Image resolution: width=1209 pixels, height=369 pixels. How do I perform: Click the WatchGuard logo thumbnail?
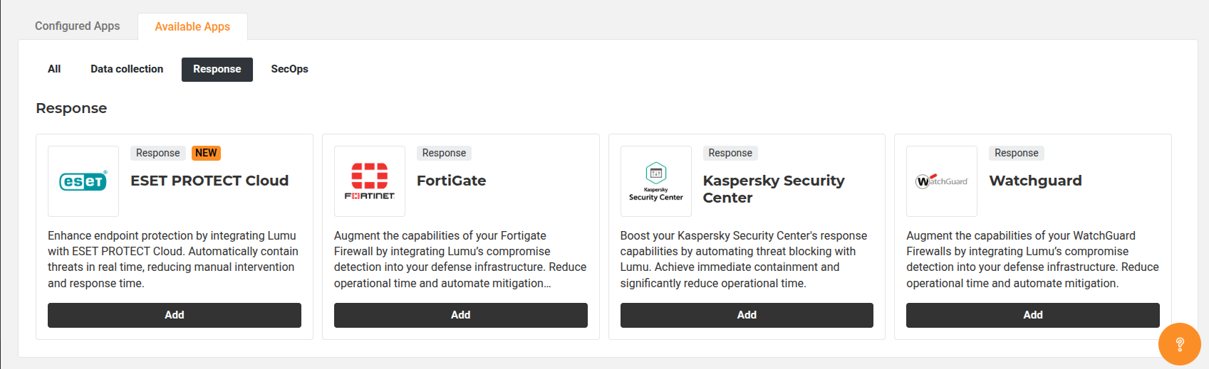942,181
